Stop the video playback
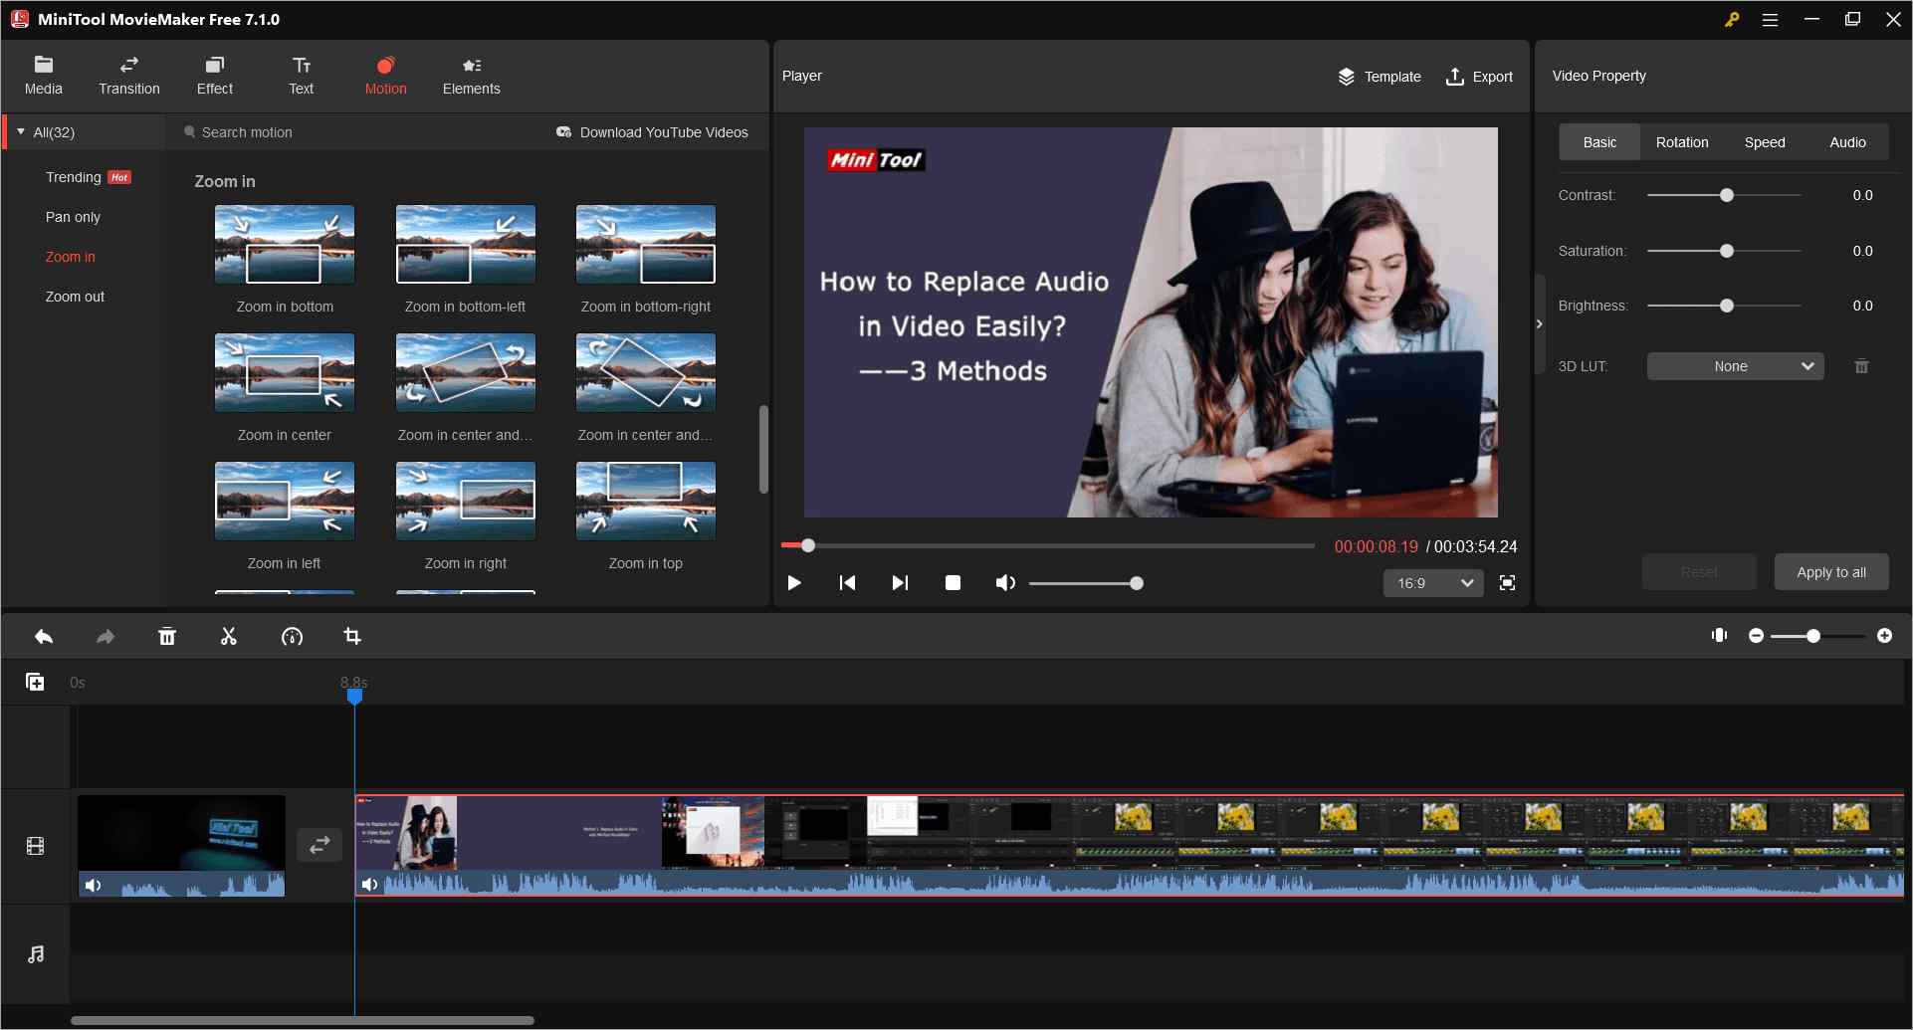Screen dimensions: 1913x1030 [953, 583]
